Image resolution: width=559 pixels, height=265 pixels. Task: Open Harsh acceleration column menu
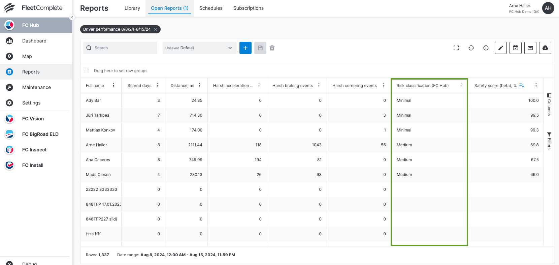pos(259,86)
